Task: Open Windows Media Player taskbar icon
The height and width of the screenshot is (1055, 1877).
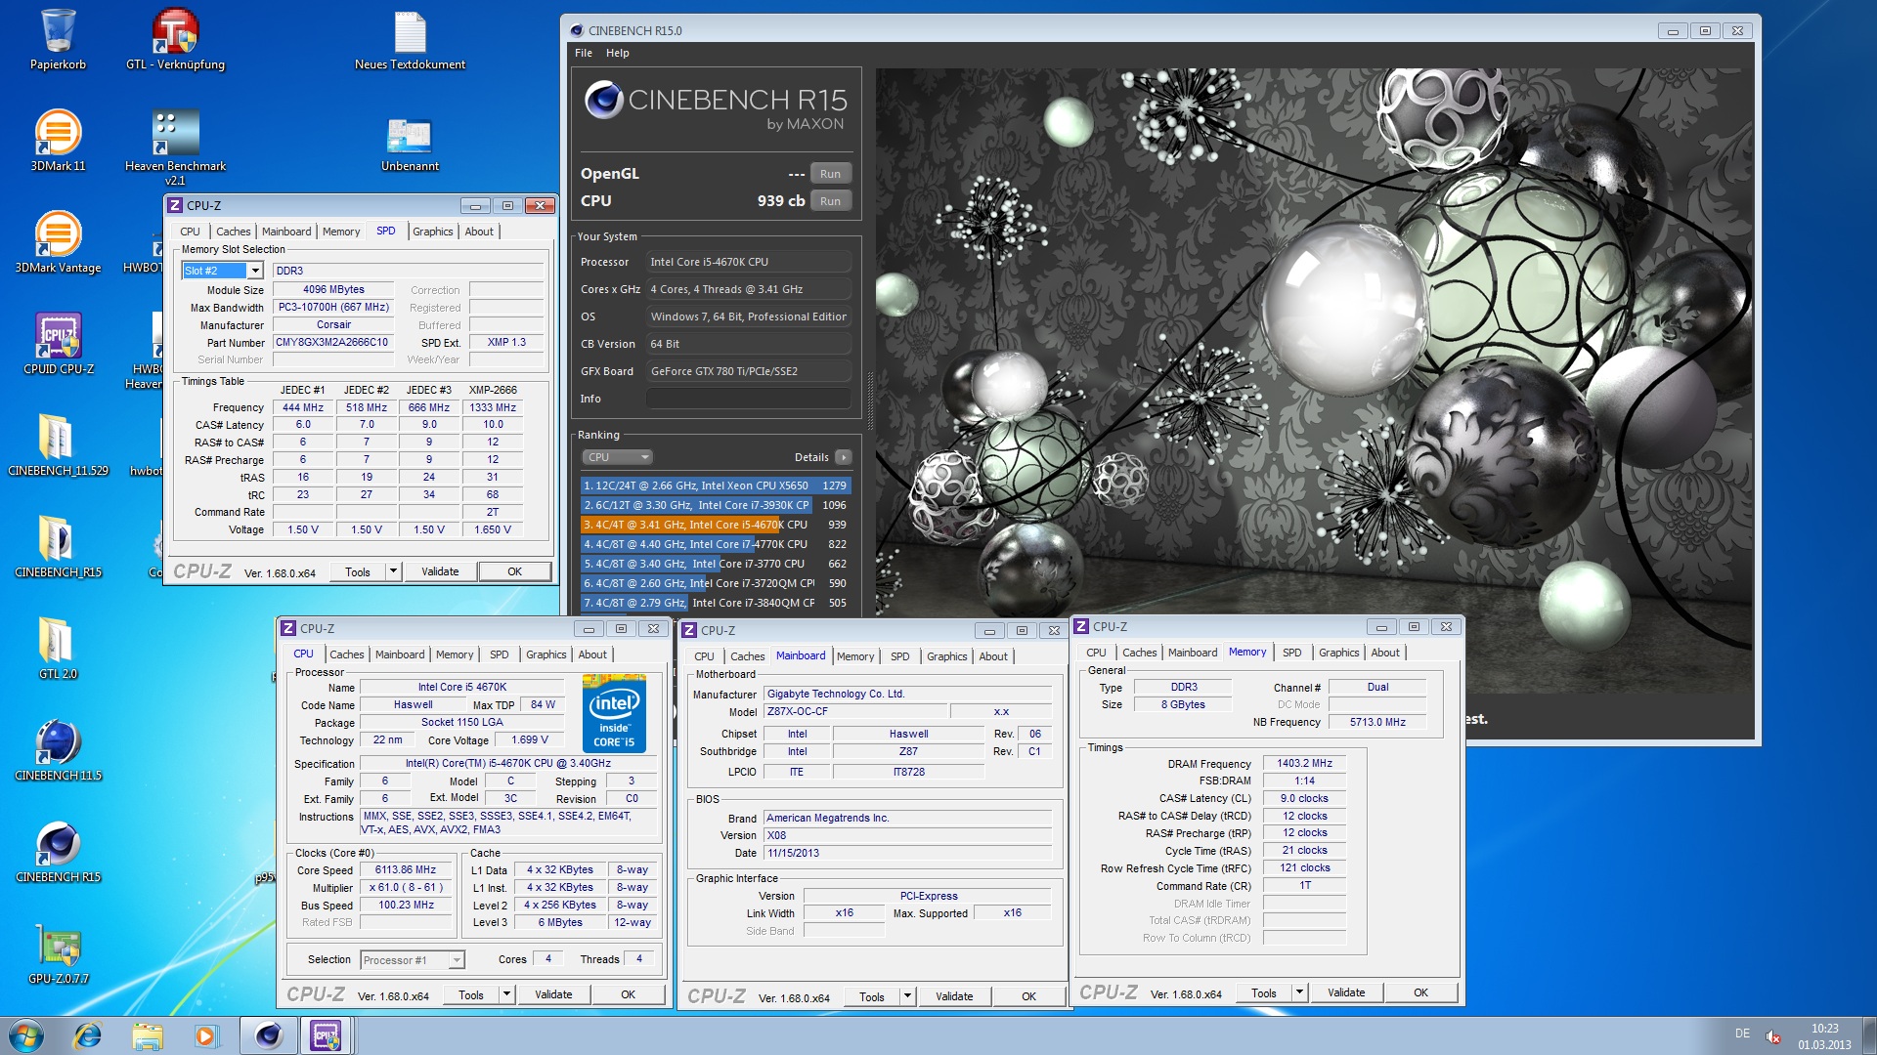Action: (x=206, y=1035)
